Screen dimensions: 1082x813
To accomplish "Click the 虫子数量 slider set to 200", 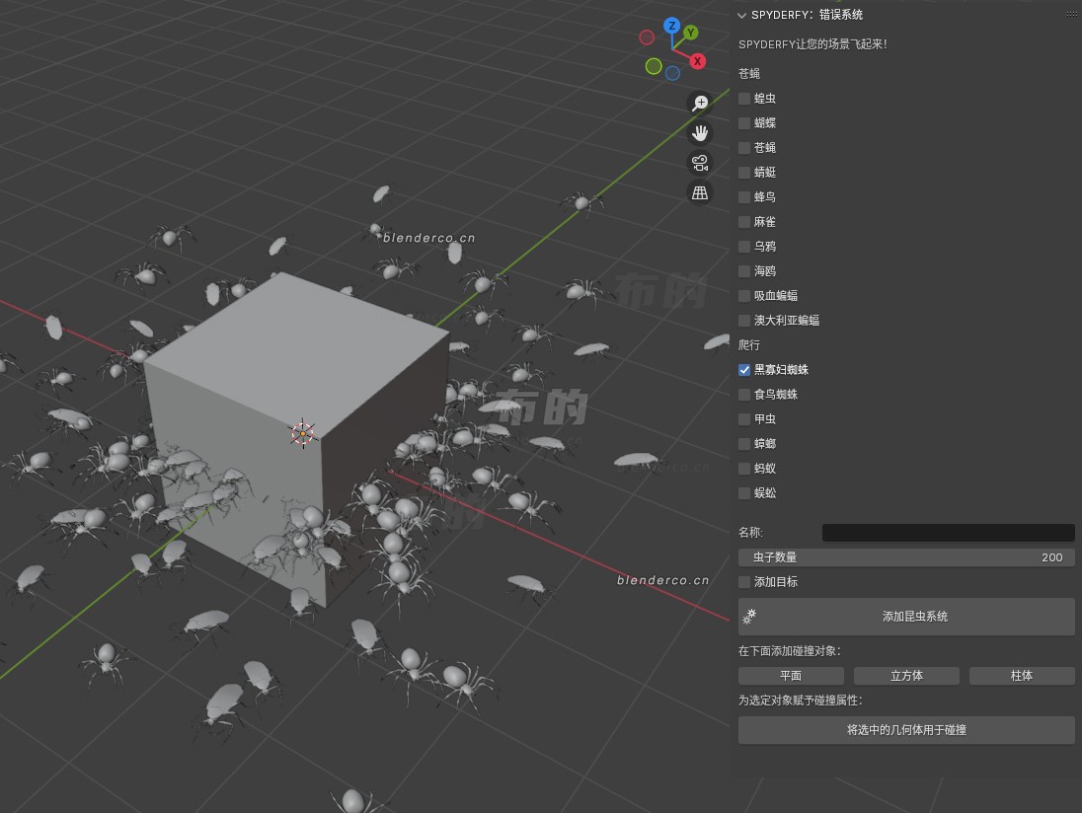I will [906, 557].
